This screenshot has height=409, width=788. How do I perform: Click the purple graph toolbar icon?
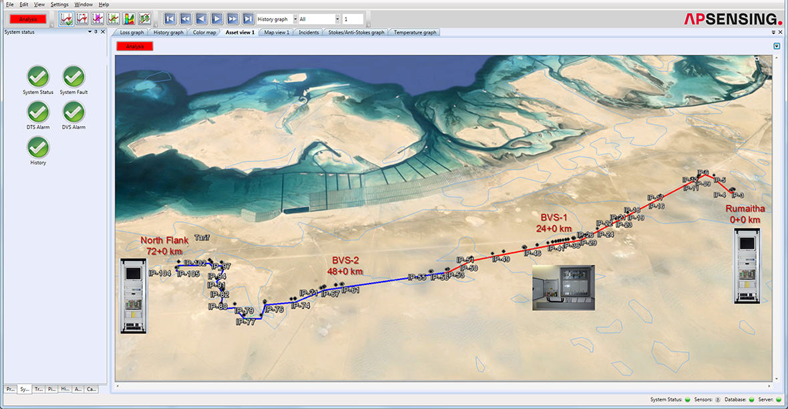click(x=97, y=19)
